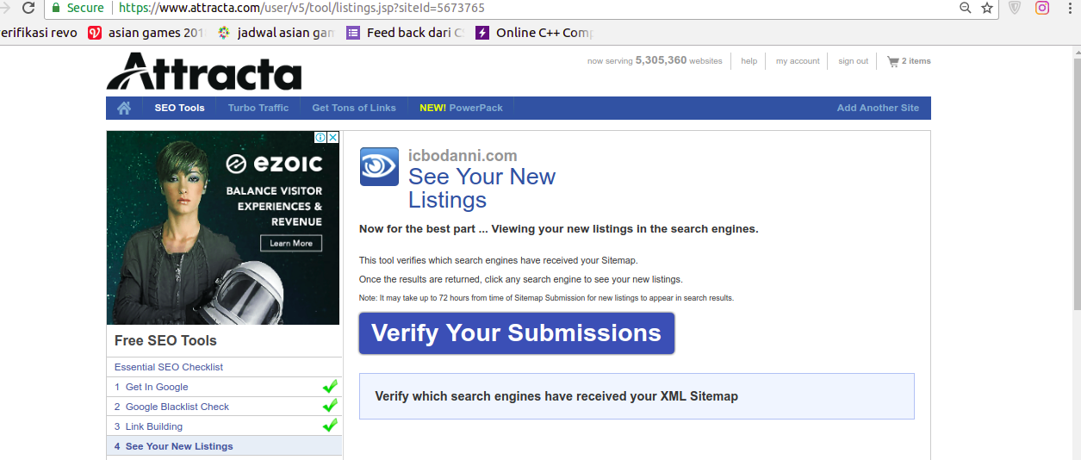Screen dimensions: 1081x460
Task: Click the Ezoic advertisement image
Action: pos(223,227)
